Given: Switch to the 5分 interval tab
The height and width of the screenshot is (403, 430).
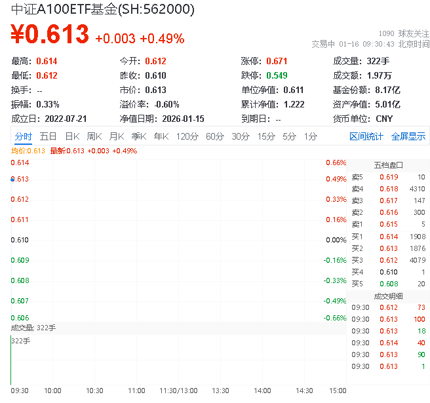Looking at the screenshot, I should (x=289, y=136).
